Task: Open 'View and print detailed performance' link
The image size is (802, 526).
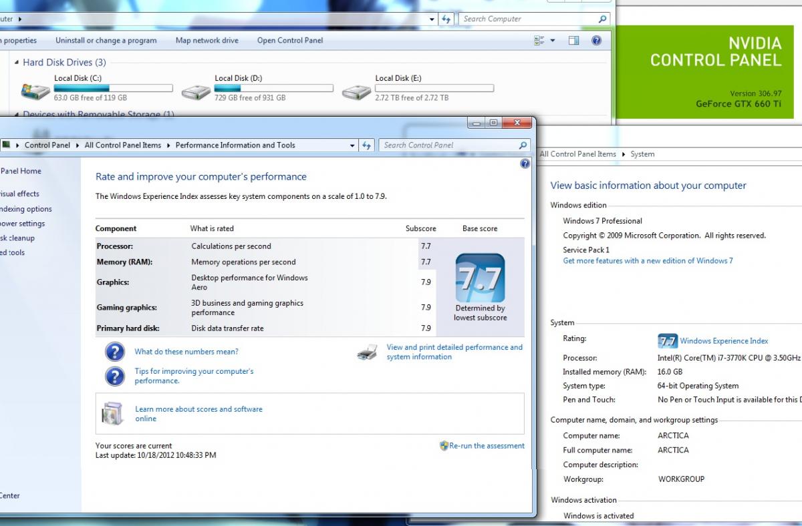Action: pos(454,352)
